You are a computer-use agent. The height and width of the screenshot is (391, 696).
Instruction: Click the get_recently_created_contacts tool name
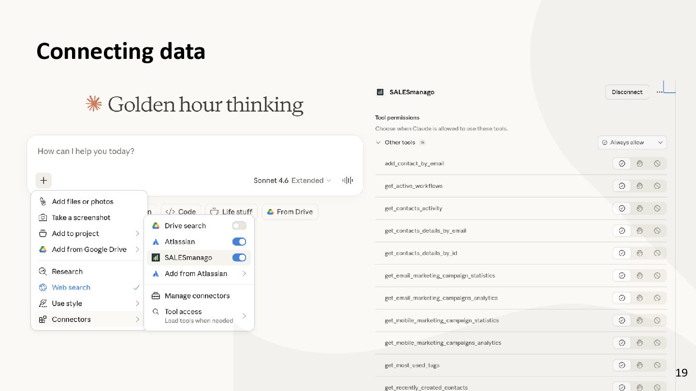426,388
